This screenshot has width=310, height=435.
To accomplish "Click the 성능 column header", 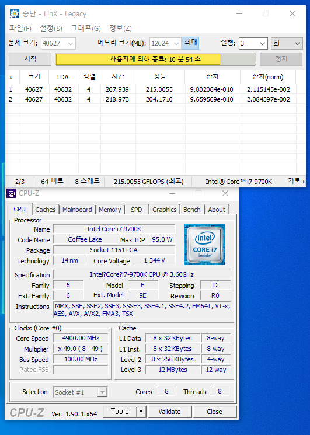I will [x=160, y=77].
